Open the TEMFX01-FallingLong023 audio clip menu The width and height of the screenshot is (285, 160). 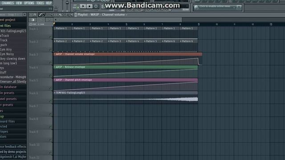pos(55,93)
